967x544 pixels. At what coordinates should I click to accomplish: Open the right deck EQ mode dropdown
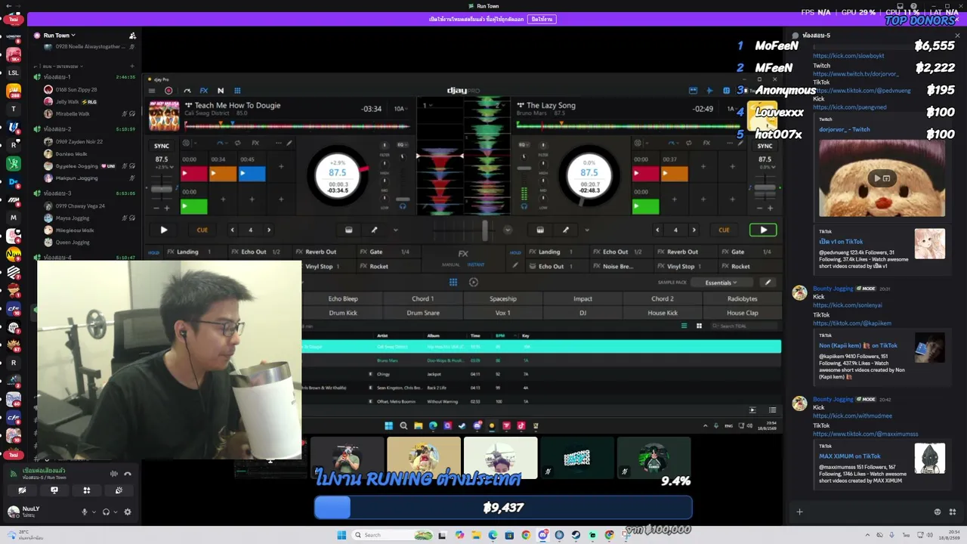523,144
